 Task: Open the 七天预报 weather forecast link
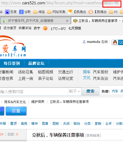point(75,28)
